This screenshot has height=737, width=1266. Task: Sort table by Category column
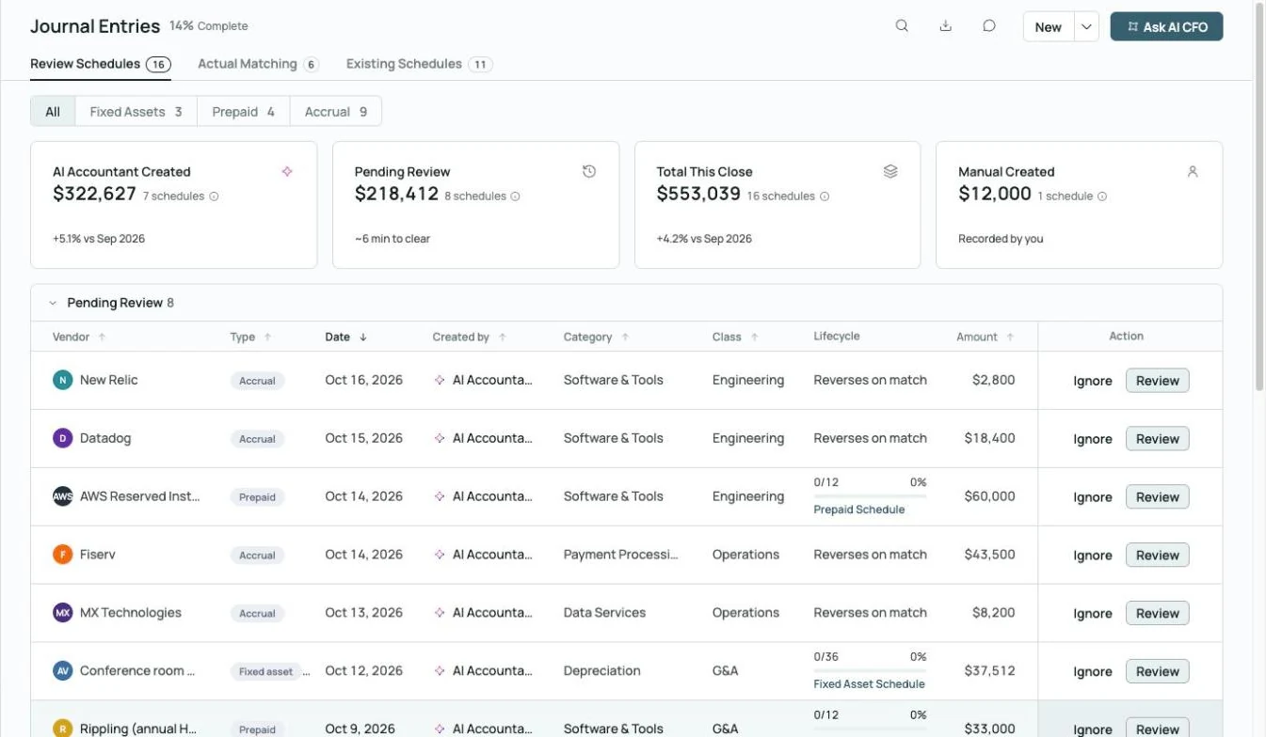pyautogui.click(x=597, y=337)
